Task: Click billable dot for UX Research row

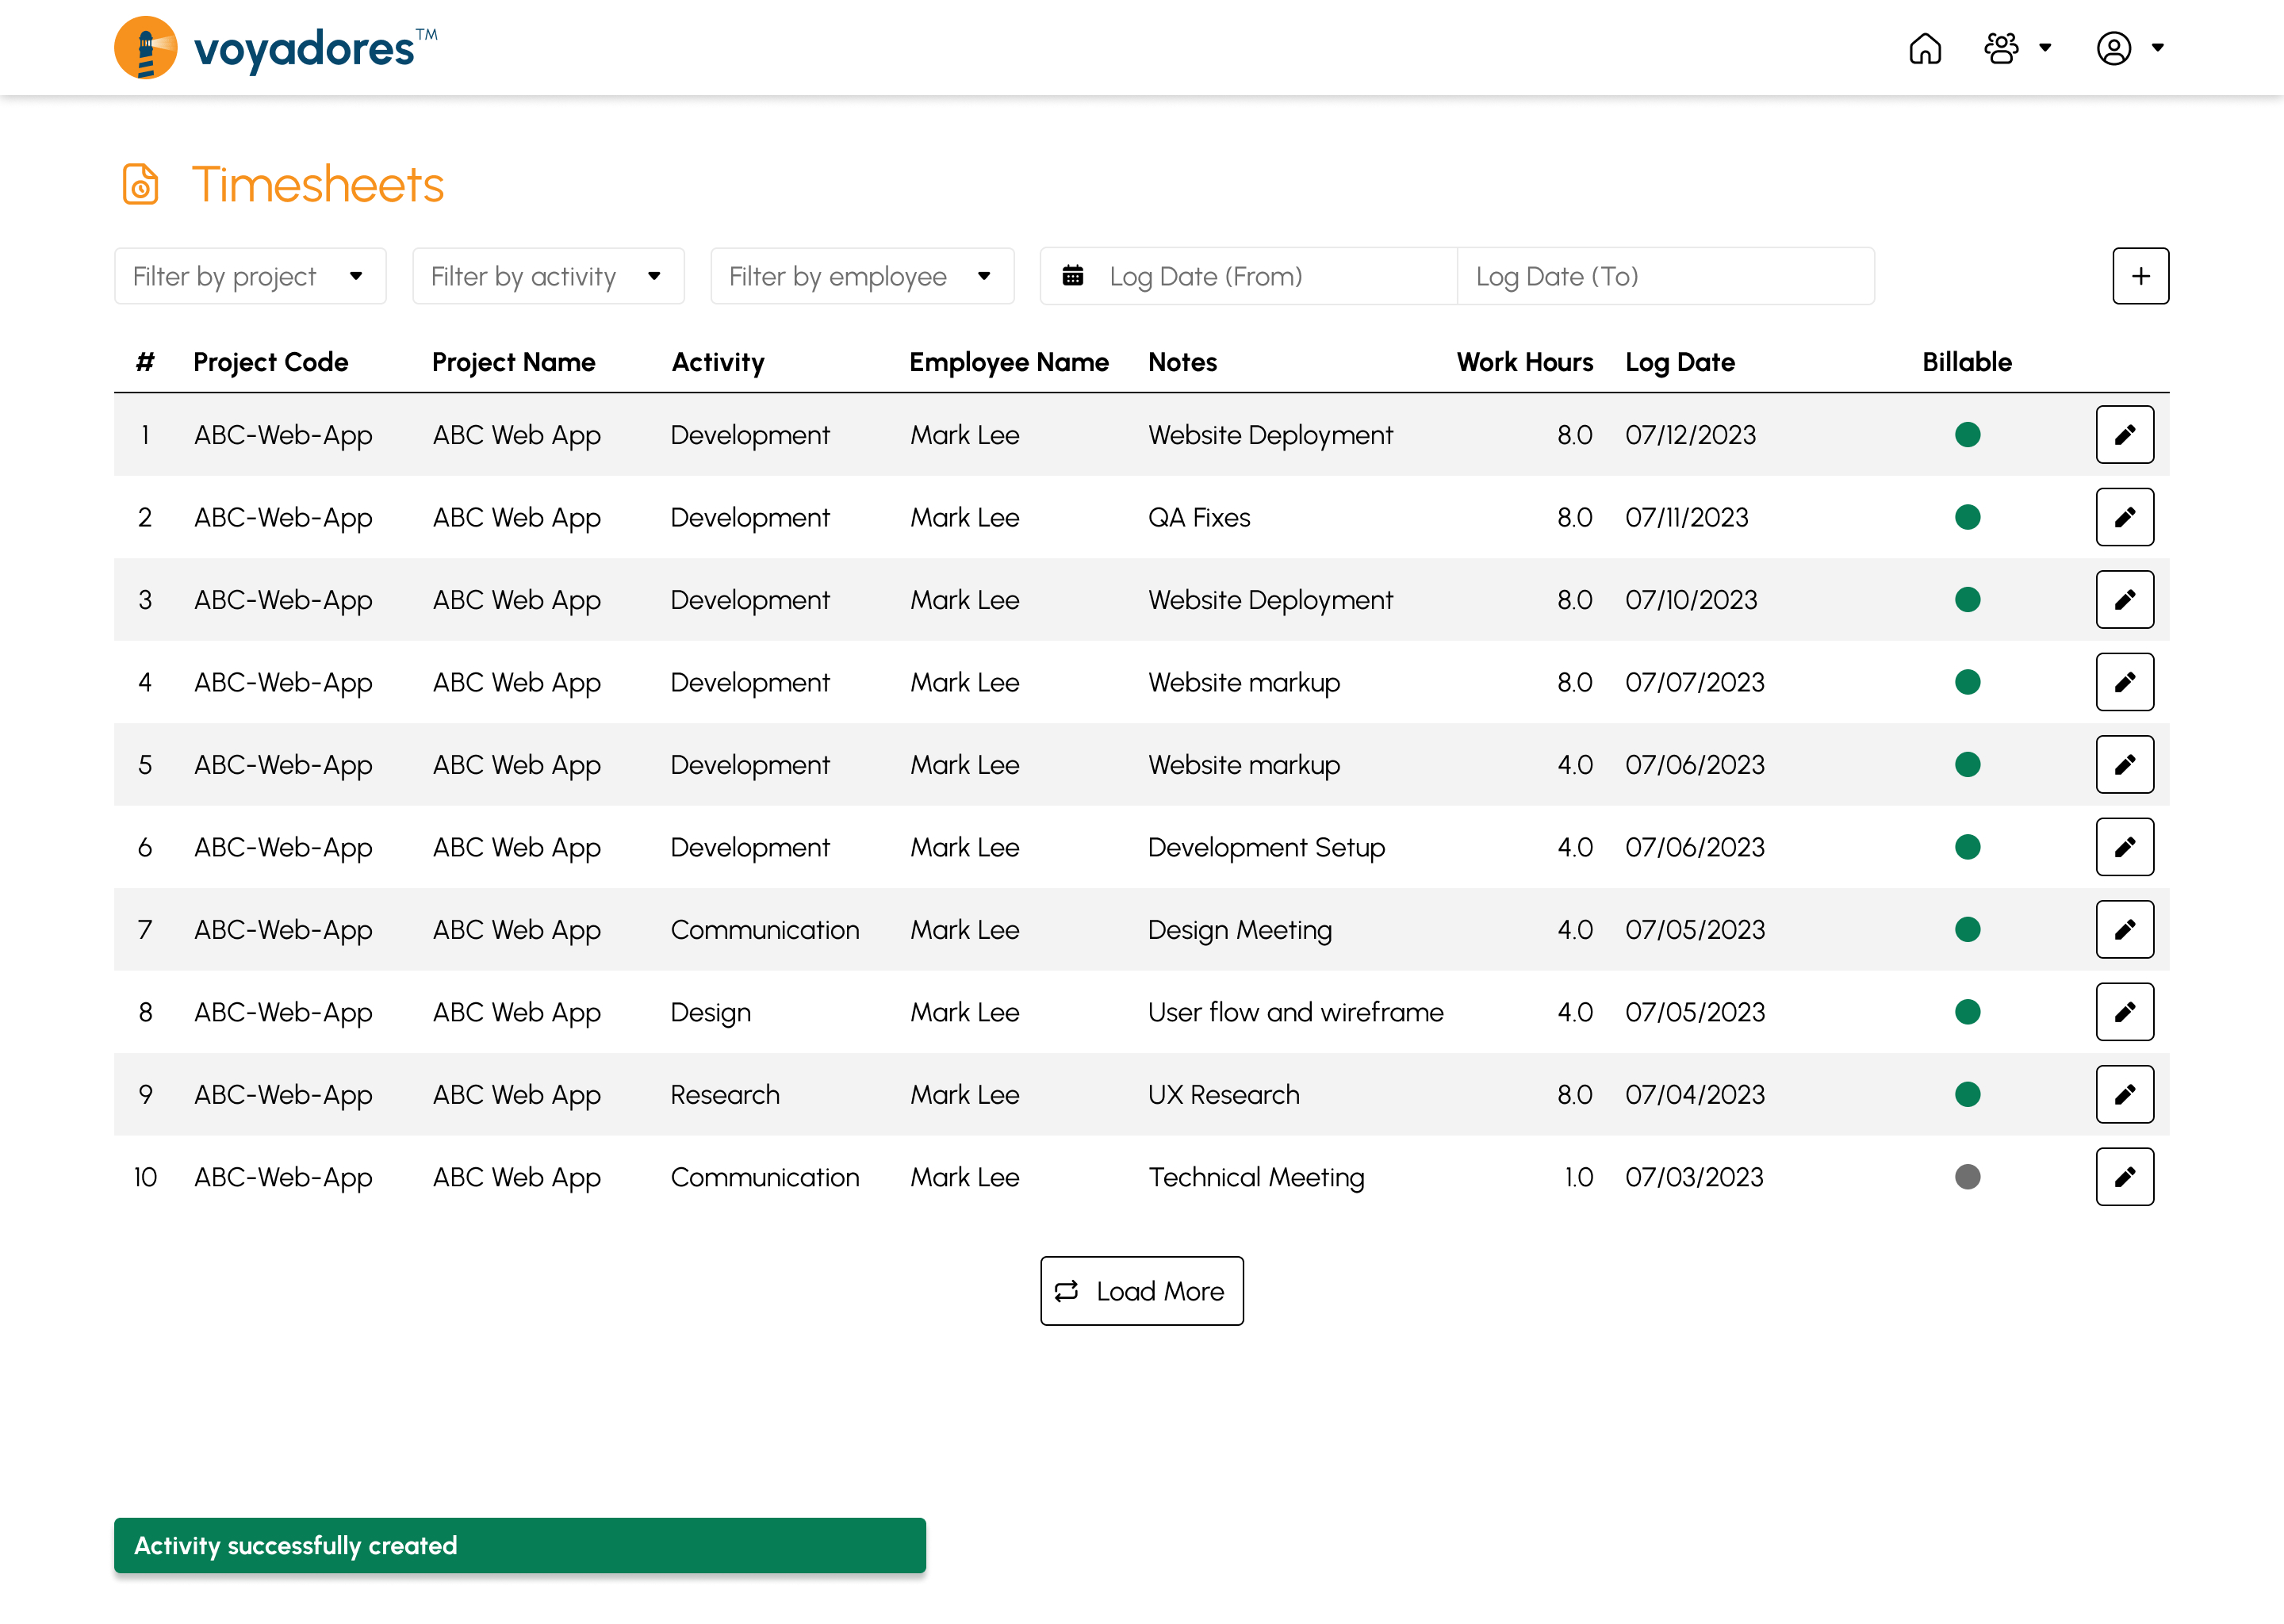Action: point(1967,1095)
